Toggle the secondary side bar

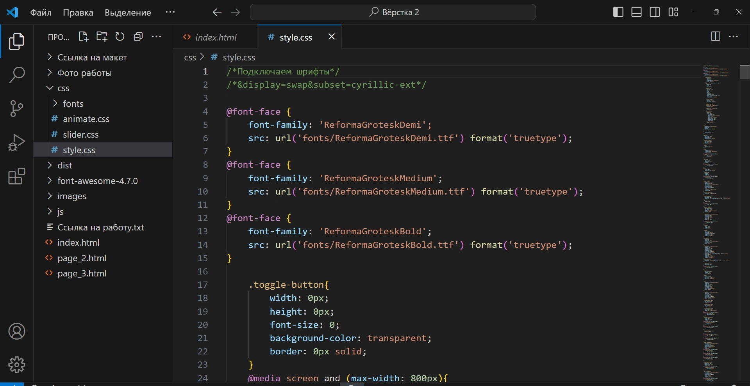[655, 12]
